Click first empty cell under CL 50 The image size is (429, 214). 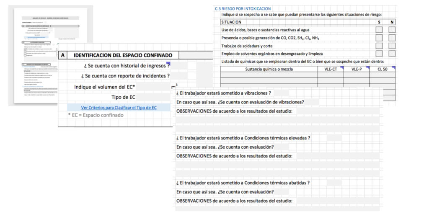pos(382,75)
